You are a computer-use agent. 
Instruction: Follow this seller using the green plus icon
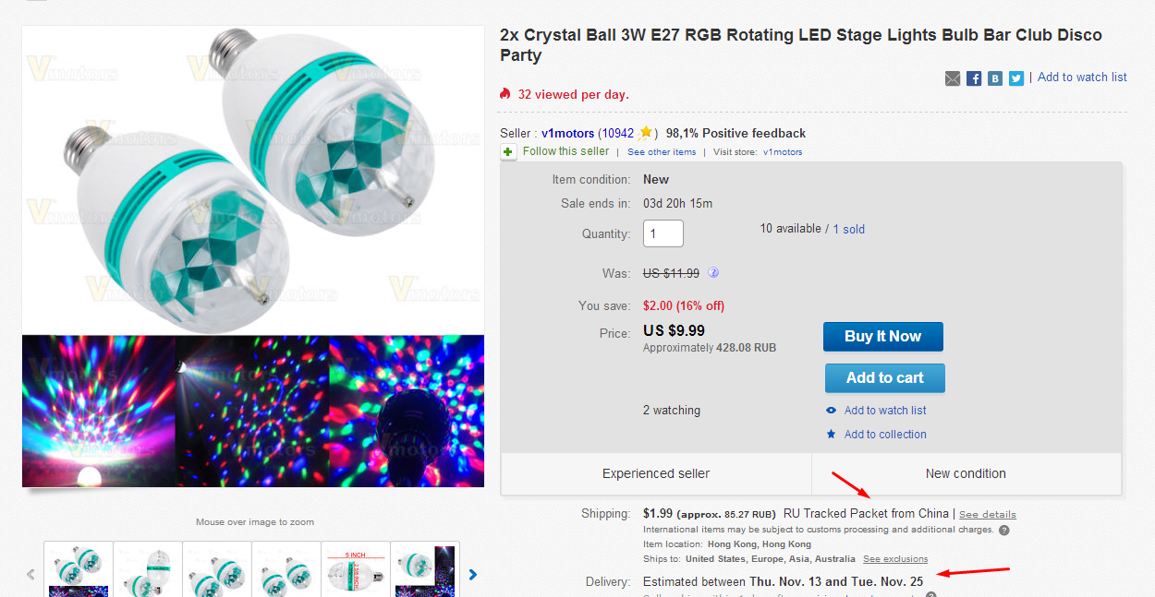508,151
